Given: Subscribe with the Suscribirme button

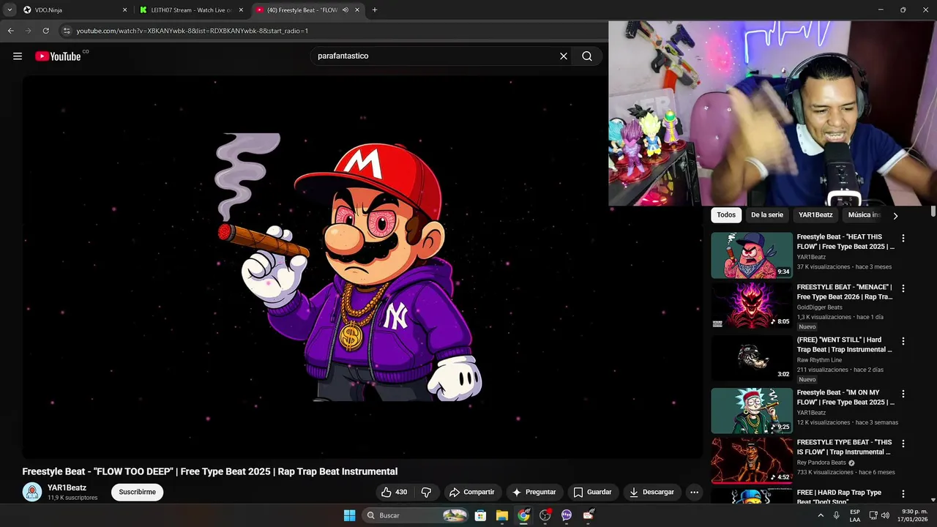Looking at the screenshot, I should pos(138,492).
